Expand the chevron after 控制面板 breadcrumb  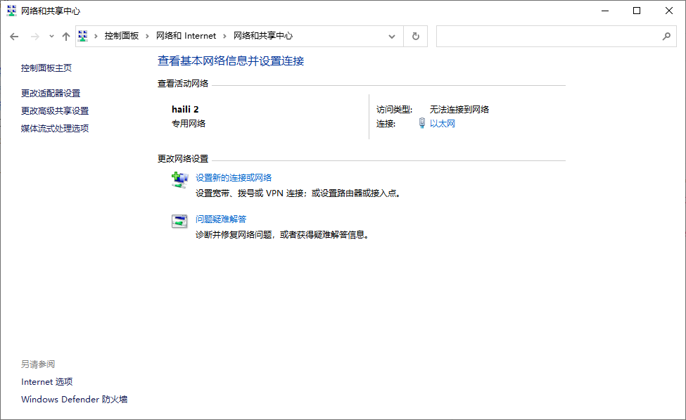pos(147,36)
